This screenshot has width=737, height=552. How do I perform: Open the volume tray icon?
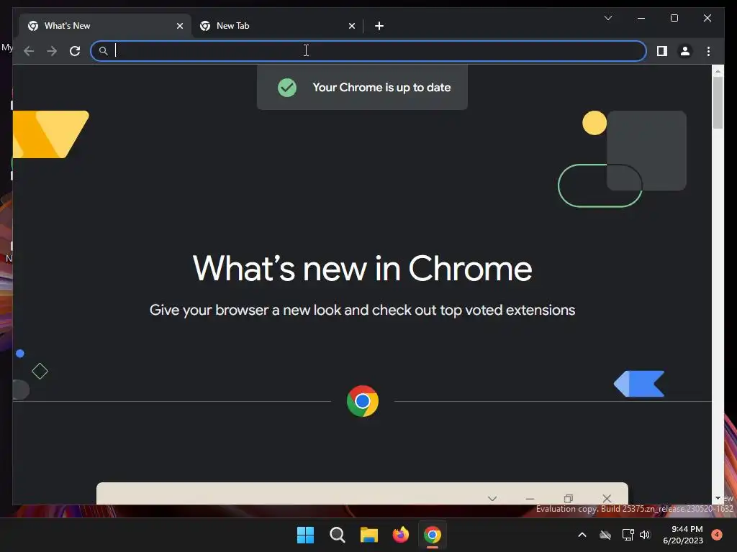click(644, 535)
